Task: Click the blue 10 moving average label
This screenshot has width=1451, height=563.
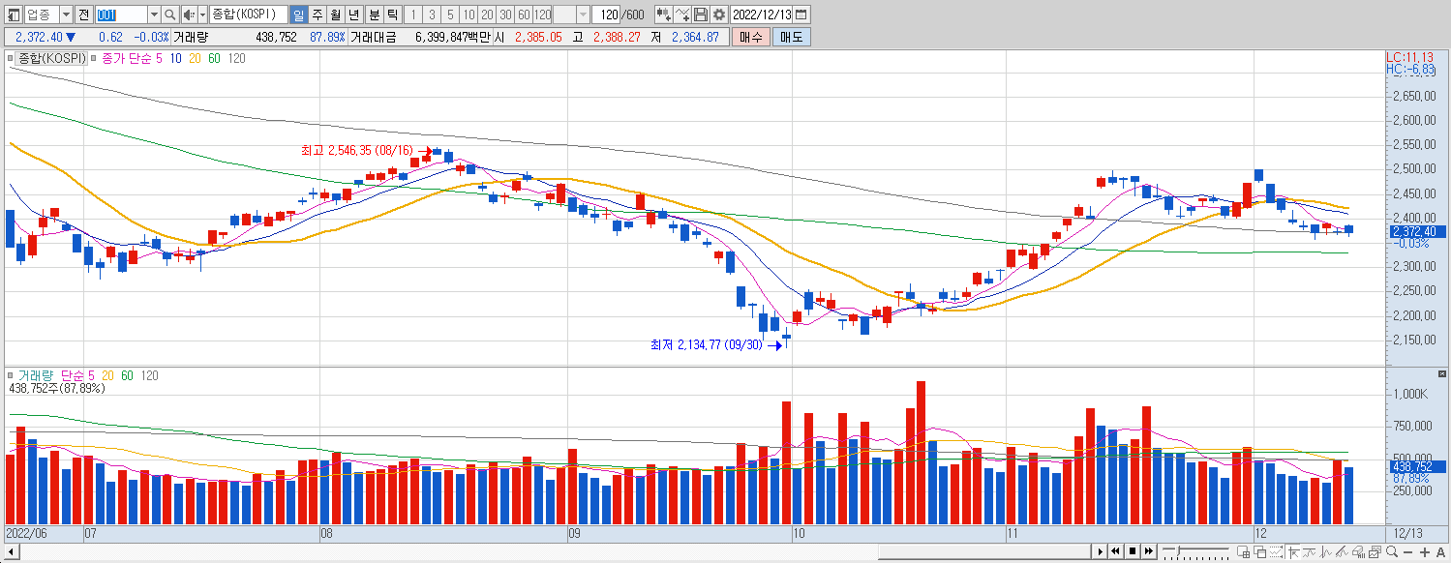Action: (175, 59)
